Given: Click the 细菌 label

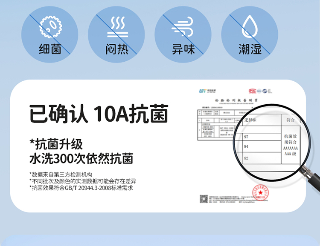Looking at the screenshot, I should point(50,49).
